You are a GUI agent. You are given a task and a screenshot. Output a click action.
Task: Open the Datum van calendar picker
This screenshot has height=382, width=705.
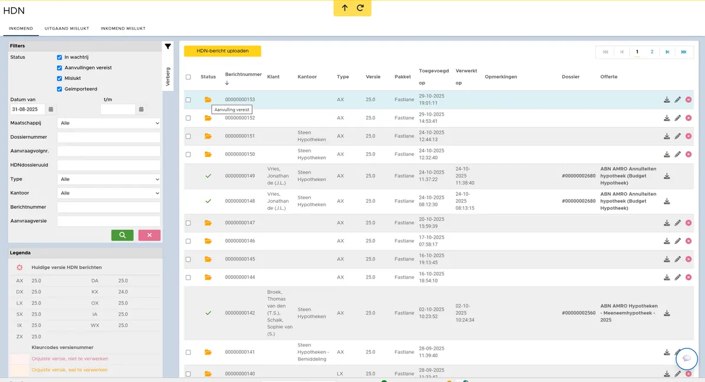coord(51,109)
